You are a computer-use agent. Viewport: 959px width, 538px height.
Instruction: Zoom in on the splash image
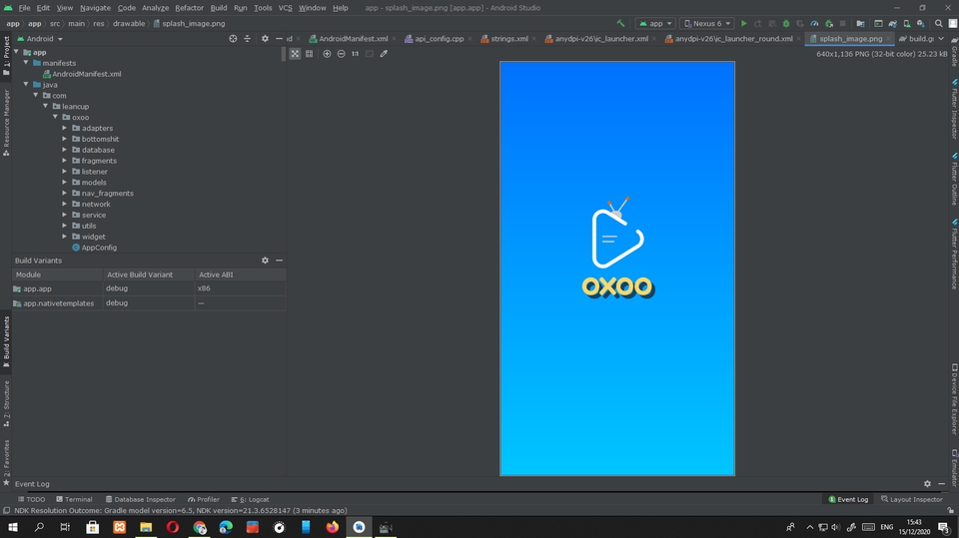(327, 54)
